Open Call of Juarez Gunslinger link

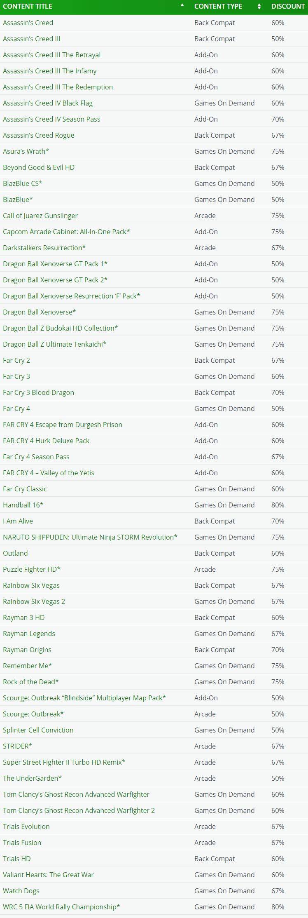click(x=40, y=216)
